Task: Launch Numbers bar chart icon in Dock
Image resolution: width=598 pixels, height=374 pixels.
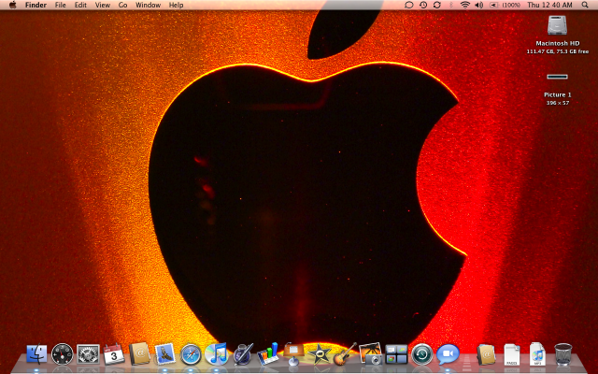Action: tap(268, 354)
